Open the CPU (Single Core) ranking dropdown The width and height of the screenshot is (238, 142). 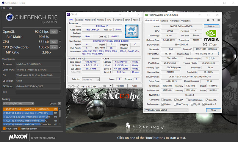click(x=18, y=104)
